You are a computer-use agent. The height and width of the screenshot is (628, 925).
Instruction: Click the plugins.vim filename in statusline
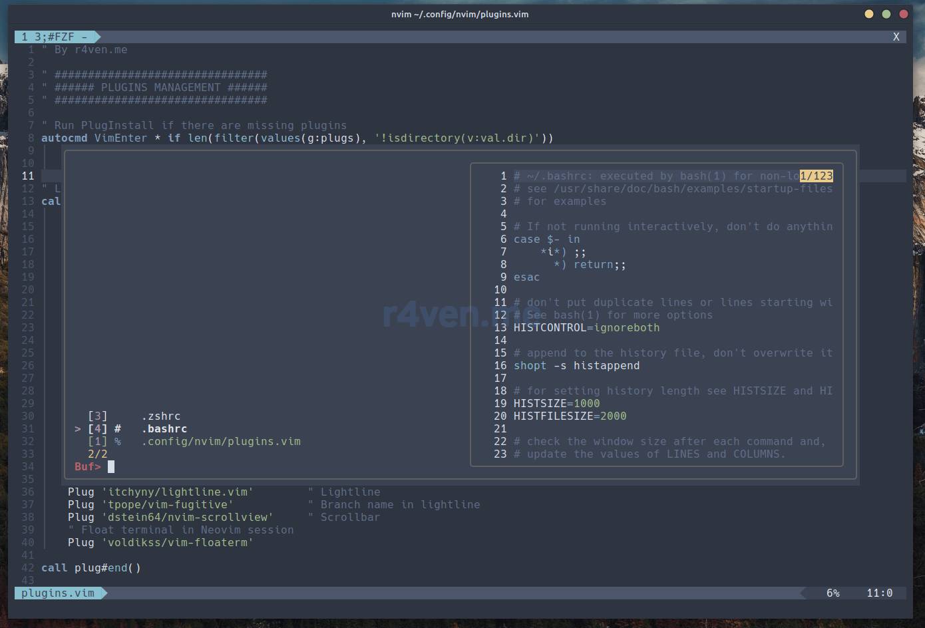pos(58,593)
